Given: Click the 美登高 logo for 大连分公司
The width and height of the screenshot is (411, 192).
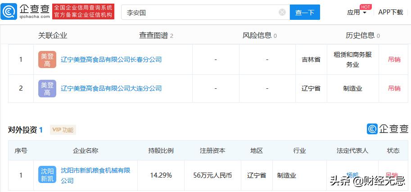Looking at the screenshot, I should 47,88.
